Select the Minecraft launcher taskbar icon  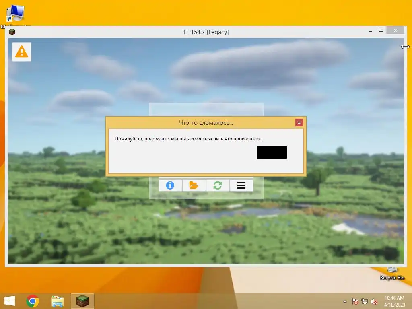tap(82, 301)
